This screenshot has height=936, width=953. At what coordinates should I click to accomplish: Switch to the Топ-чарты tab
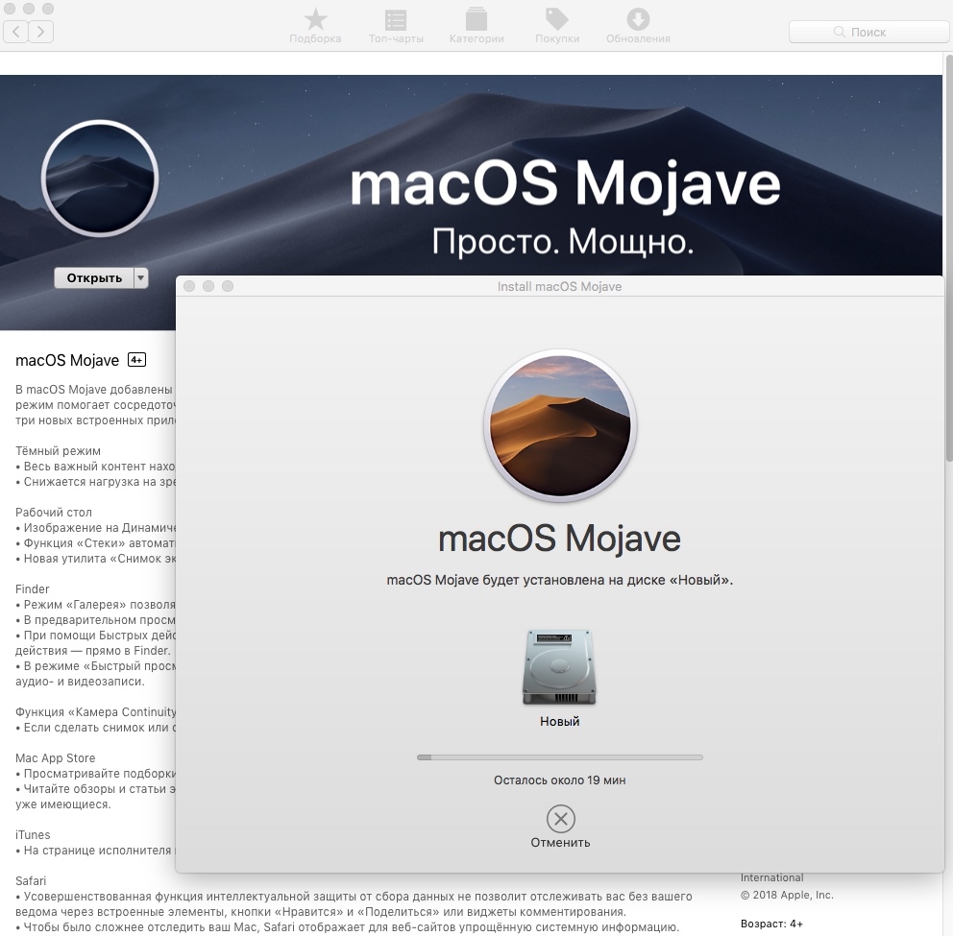(396, 26)
